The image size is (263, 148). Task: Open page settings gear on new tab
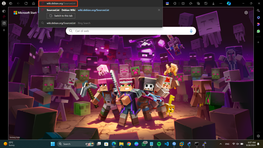pyautogui.click(x=246, y=13)
